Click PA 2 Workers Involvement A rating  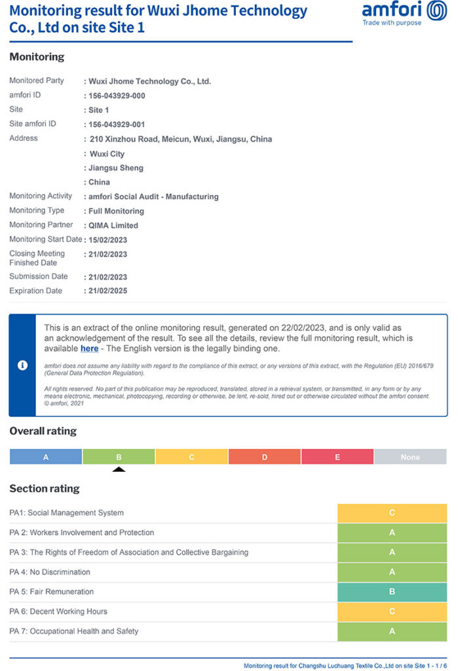pos(392,533)
